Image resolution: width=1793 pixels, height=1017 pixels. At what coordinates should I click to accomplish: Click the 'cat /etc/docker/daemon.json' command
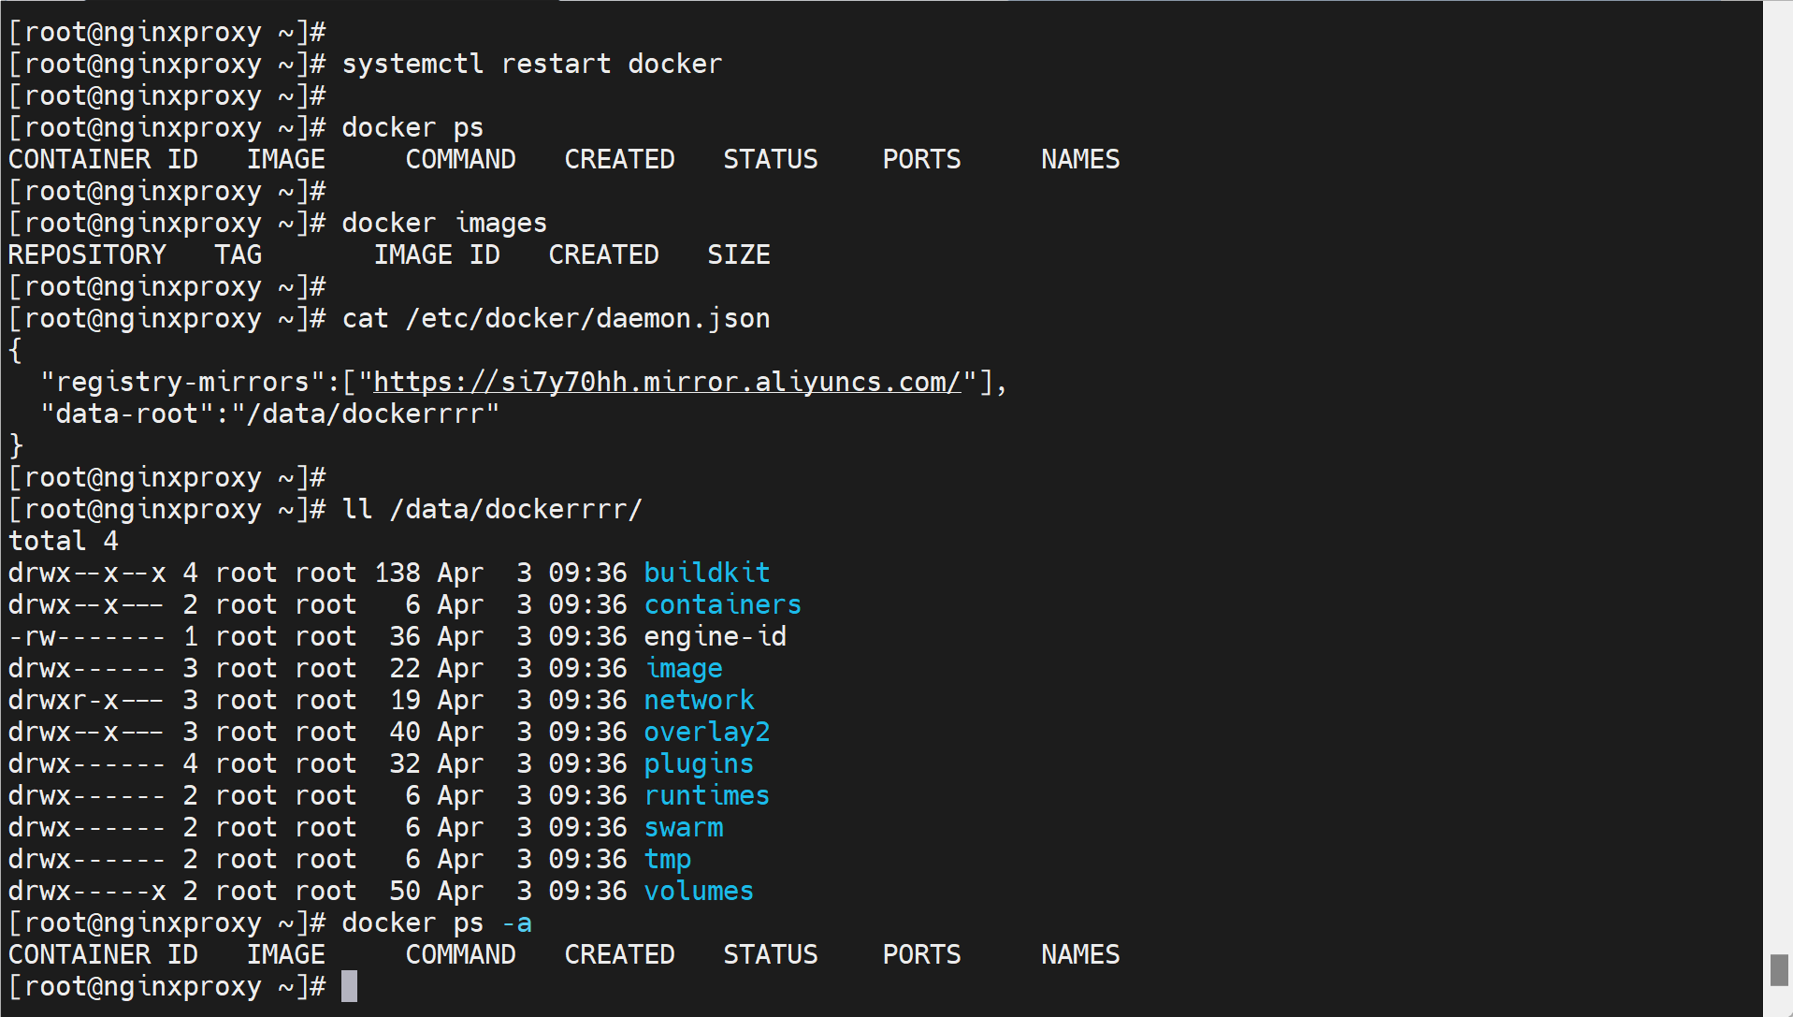pos(556,318)
